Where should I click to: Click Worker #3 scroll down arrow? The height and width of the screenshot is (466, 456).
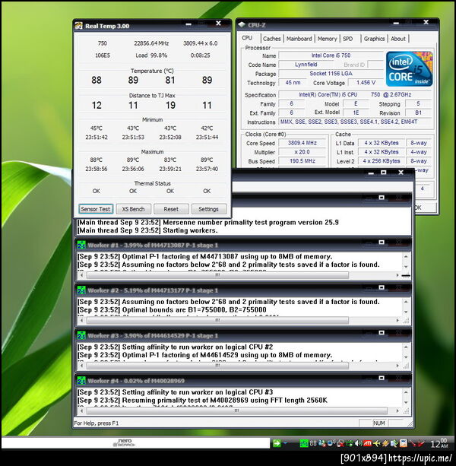tap(406, 357)
